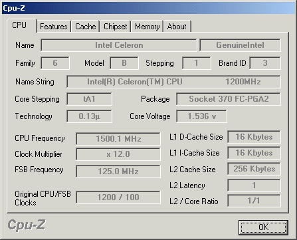Viewport: 297px width, 240px height.
Task: Open the About tab
Action: (x=177, y=27)
